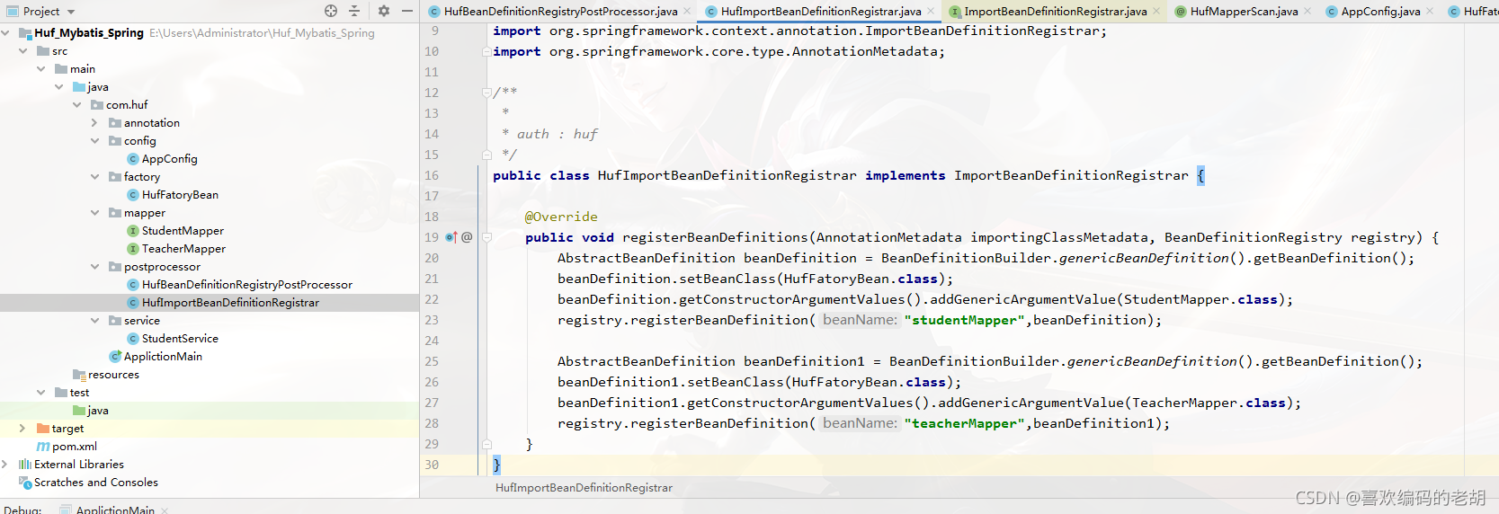Click the class name HufImportBeanDefinitionRegistrar in code
Screen dimensions: 1499x514
[727, 175]
